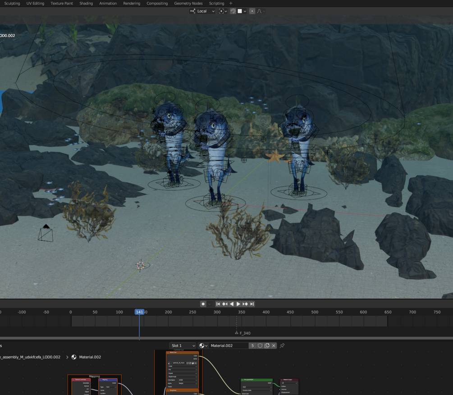Click frame 350 on the timeline ruler
The width and height of the screenshot is (453, 395).
[x=242, y=312]
